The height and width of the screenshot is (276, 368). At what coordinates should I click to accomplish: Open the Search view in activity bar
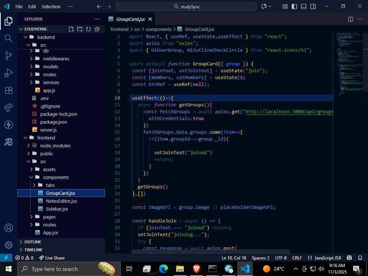[9, 38]
